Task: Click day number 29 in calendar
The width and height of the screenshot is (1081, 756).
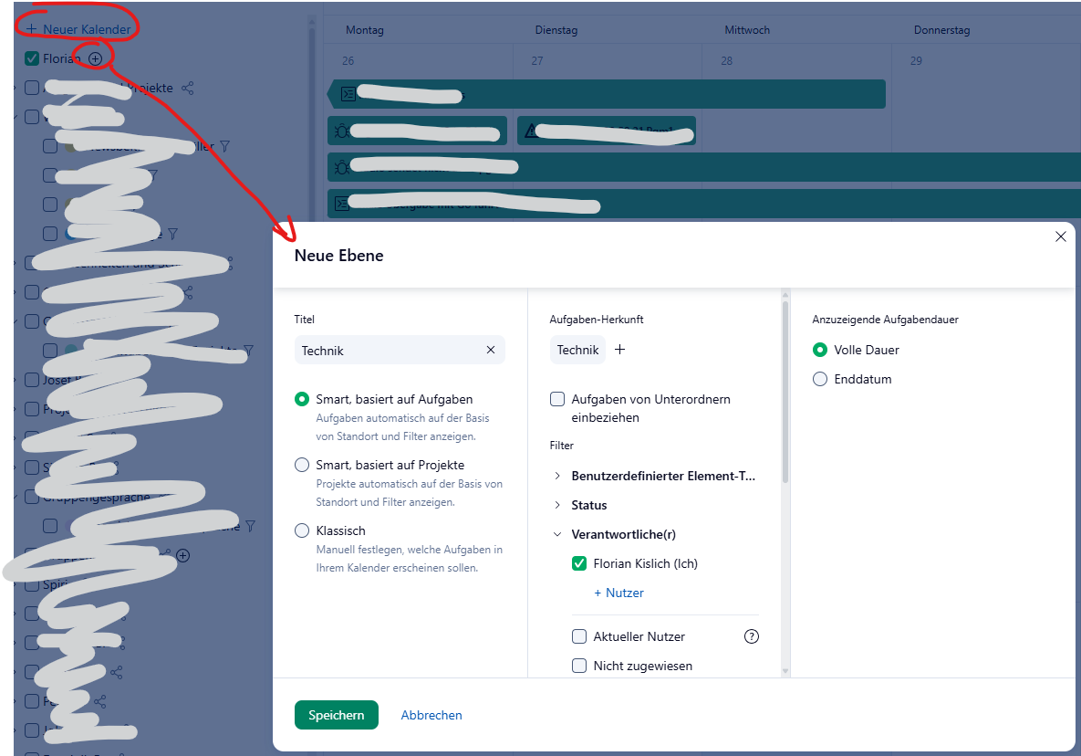Action: pos(916,60)
